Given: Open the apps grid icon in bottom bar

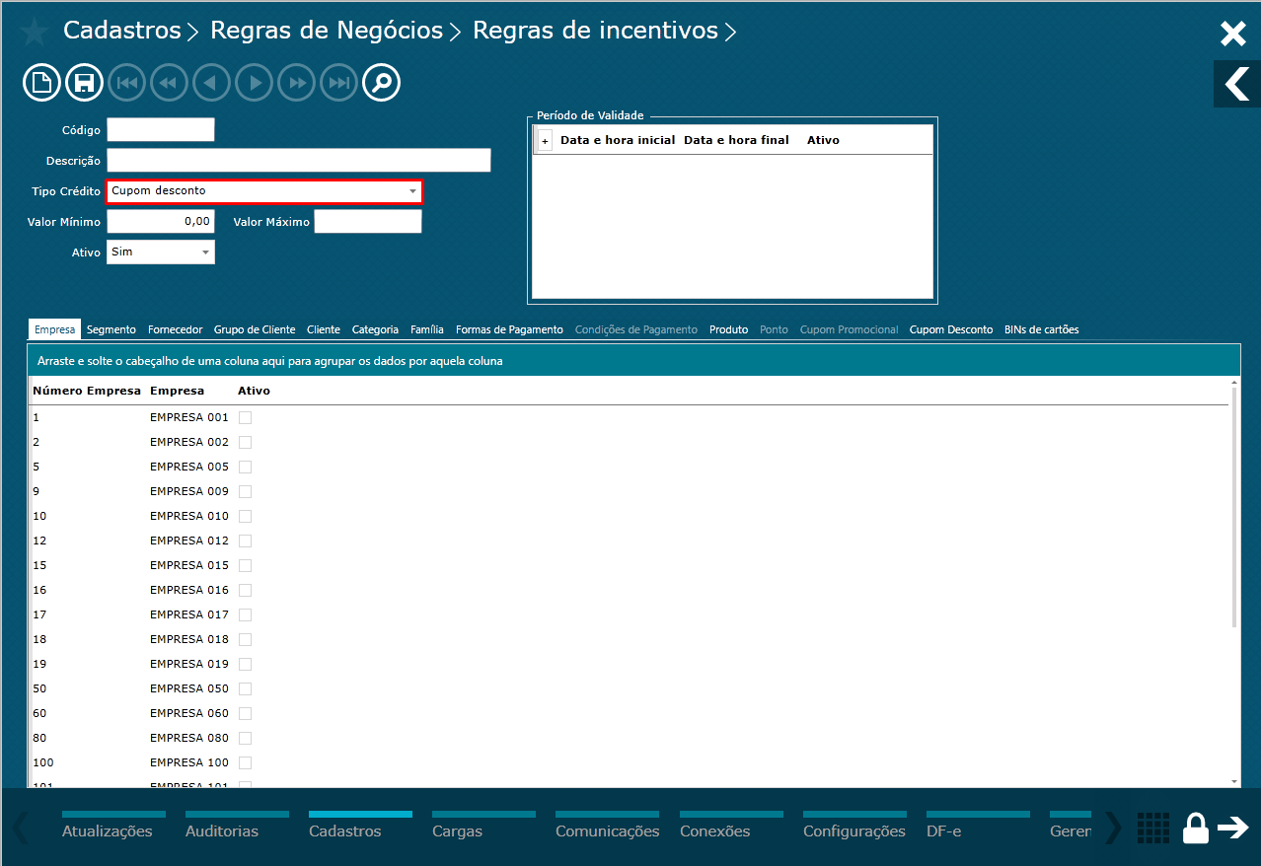Looking at the screenshot, I should [1152, 828].
